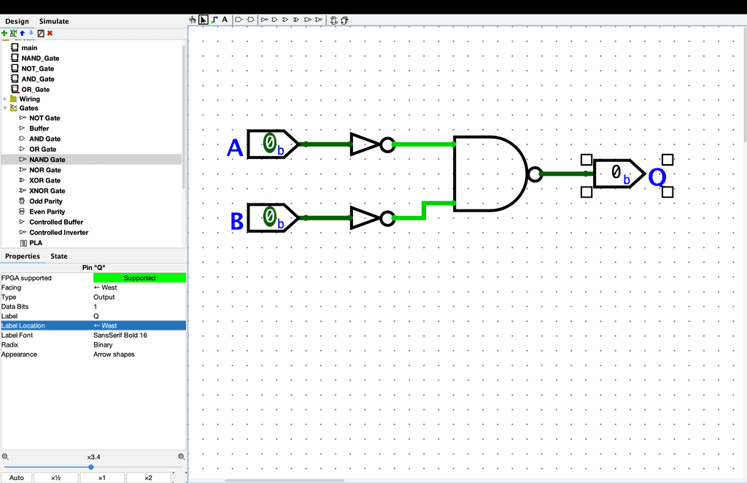The height and width of the screenshot is (483, 747).
Task: Toggle input pin B value
Action: (269, 217)
